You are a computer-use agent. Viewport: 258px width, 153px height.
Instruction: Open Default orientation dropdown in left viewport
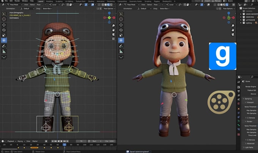27,9
